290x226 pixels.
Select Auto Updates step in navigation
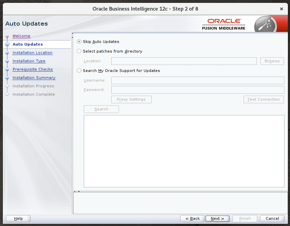[x=27, y=44]
